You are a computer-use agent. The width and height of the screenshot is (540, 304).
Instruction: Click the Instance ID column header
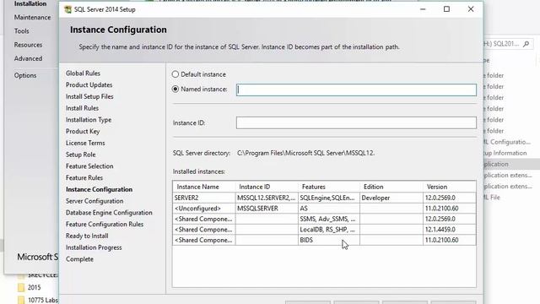pyautogui.click(x=267, y=187)
